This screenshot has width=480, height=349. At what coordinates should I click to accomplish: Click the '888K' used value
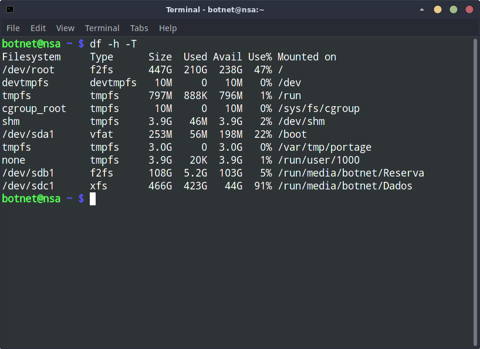195,96
